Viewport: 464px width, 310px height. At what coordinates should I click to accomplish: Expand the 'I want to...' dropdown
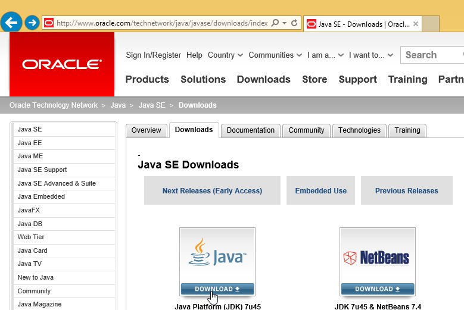(371, 55)
